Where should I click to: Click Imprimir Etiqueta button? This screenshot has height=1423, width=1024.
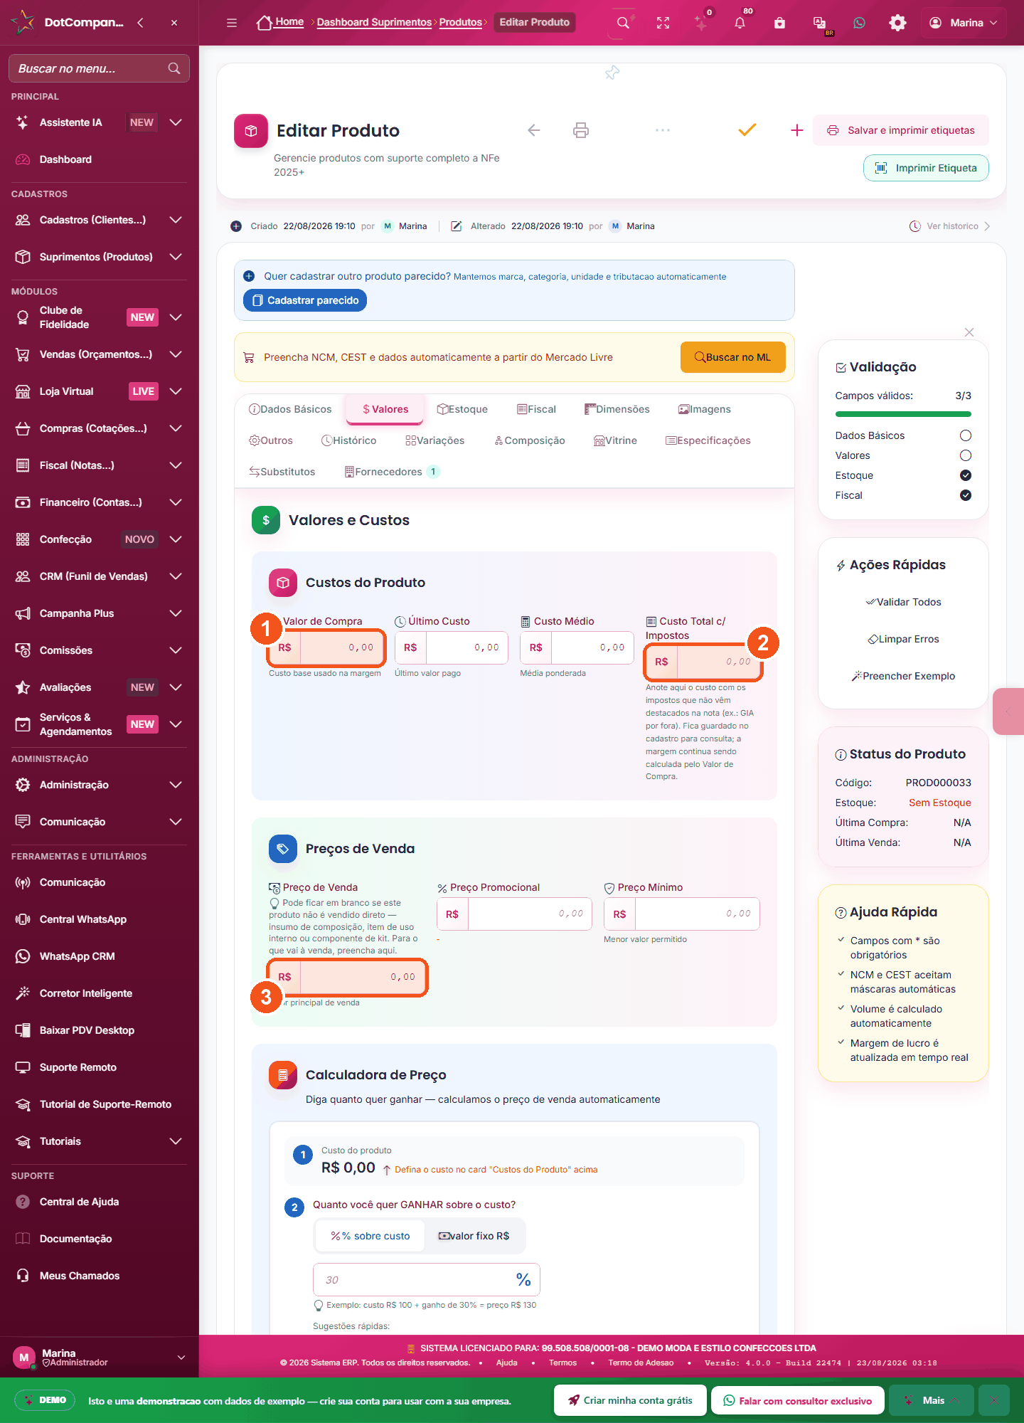click(926, 168)
